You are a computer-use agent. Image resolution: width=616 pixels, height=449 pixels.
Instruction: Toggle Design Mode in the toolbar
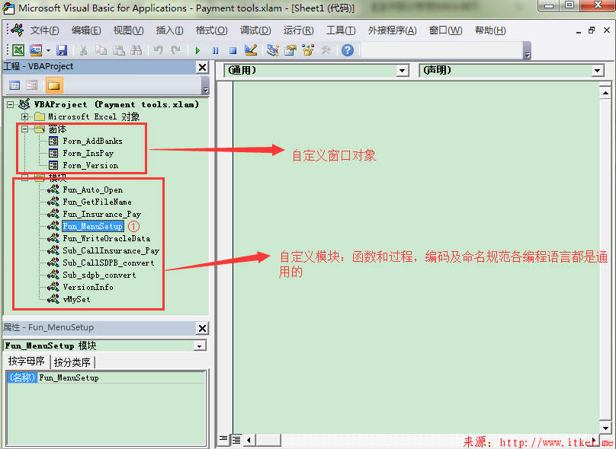251,49
